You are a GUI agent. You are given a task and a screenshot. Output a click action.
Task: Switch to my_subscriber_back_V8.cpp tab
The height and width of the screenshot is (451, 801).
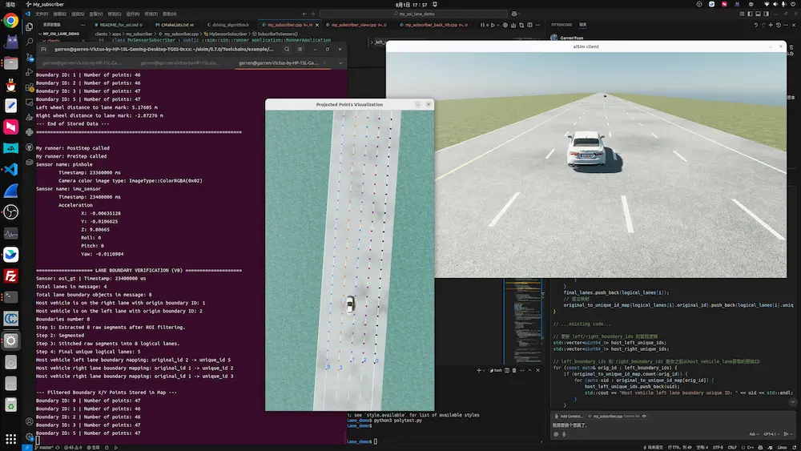[434, 25]
